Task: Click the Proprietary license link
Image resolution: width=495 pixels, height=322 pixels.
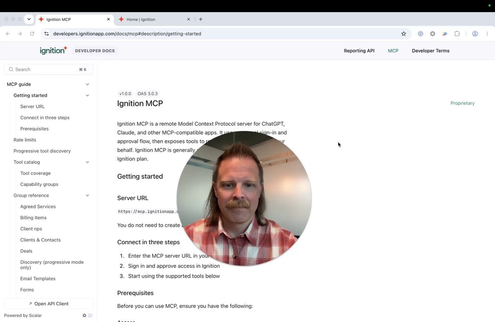Action: point(462,103)
